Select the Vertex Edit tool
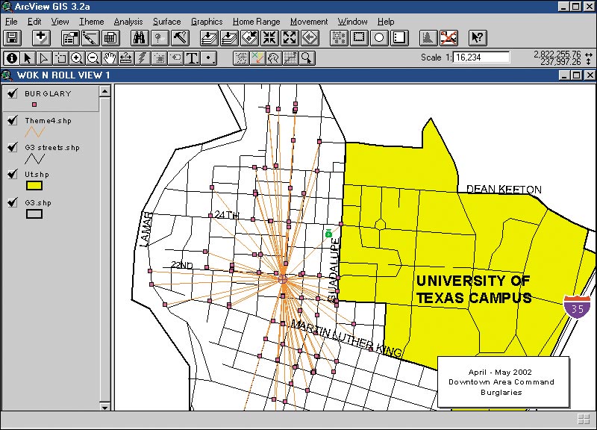The width and height of the screenshot is (597, 430). (x=44, y=58)
